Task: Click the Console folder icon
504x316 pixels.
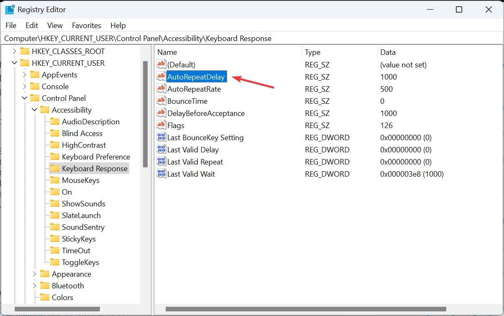Action: coord(35,87)
